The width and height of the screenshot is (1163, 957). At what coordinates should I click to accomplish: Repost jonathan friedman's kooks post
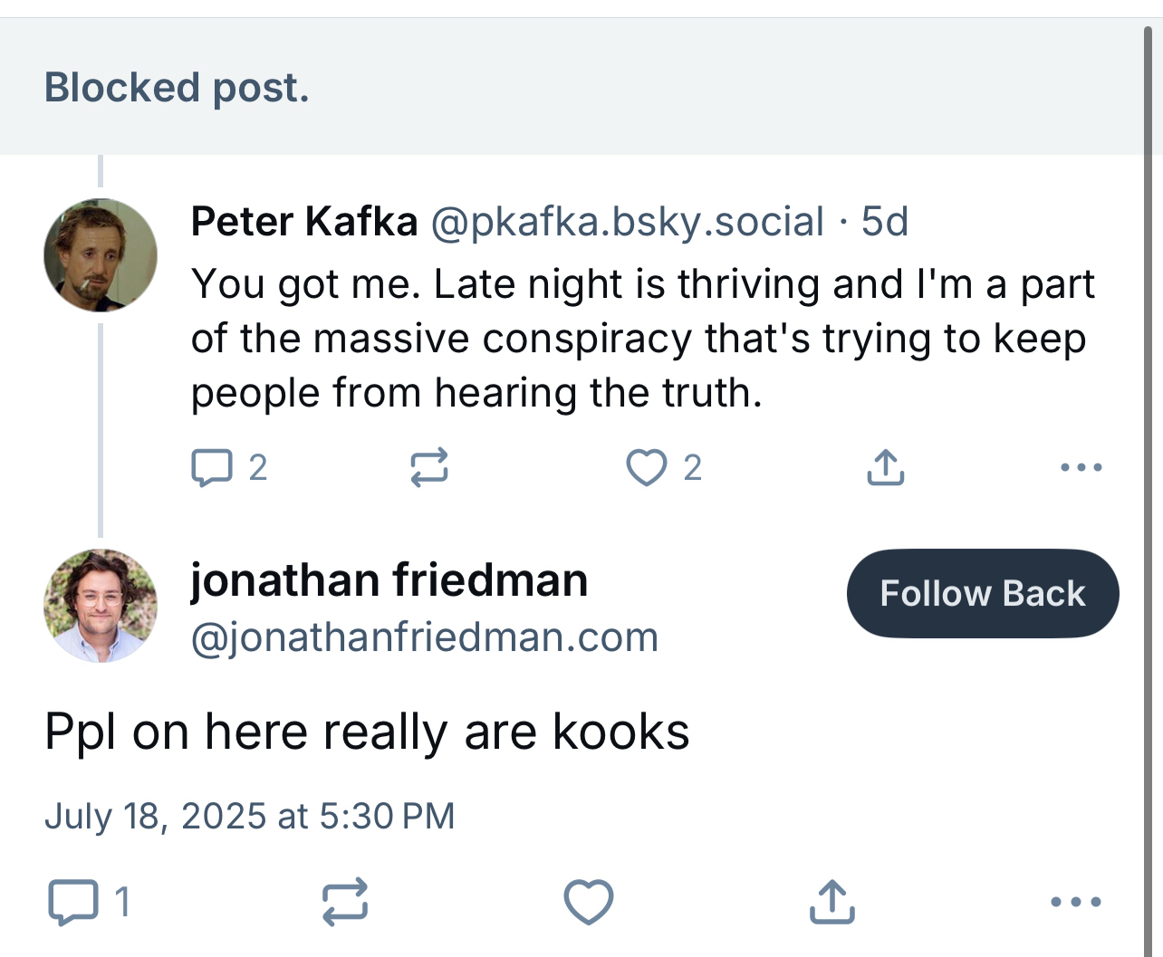(345, 902)
